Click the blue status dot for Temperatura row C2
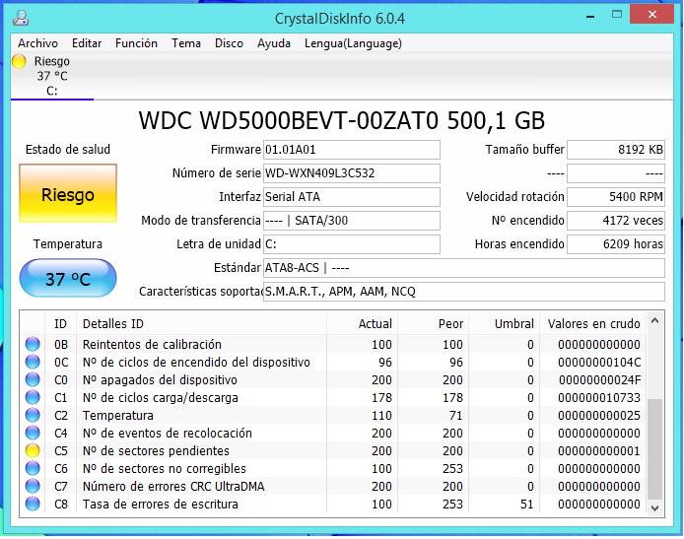Viewport: 684px width, 539px height. click(33, 415)
